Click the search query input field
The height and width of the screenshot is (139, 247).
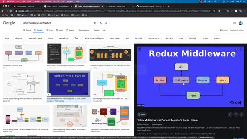[x=57, y=23]
